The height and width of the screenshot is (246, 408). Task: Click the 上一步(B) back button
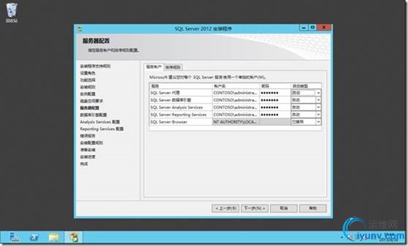pyautogui.click(x=226, y=208)
